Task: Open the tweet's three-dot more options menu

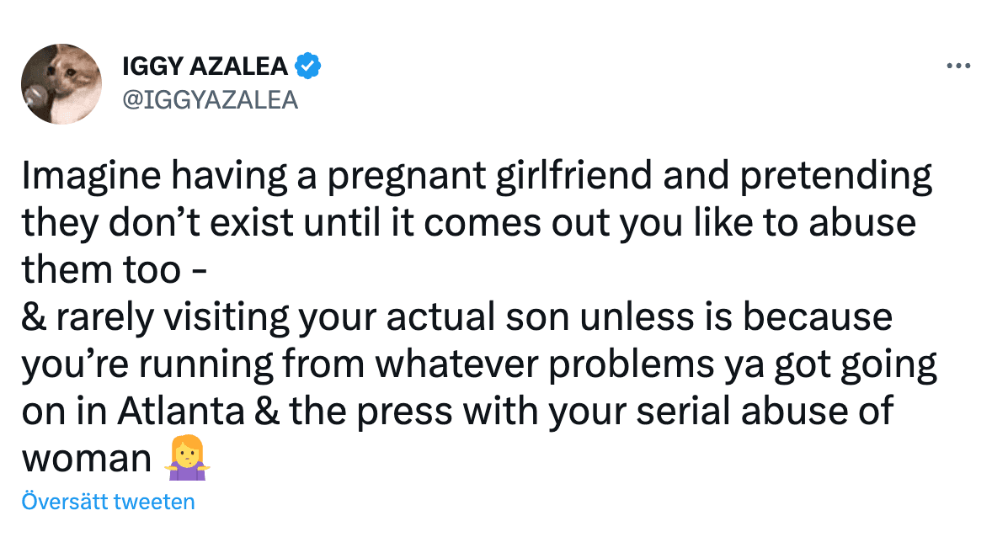Action: 958,66
